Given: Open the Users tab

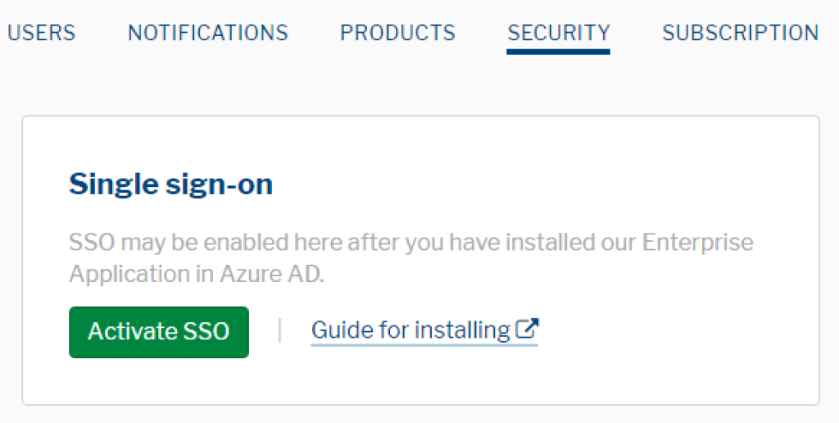Looking at the screenshot, I should click(x=41, y=33).
